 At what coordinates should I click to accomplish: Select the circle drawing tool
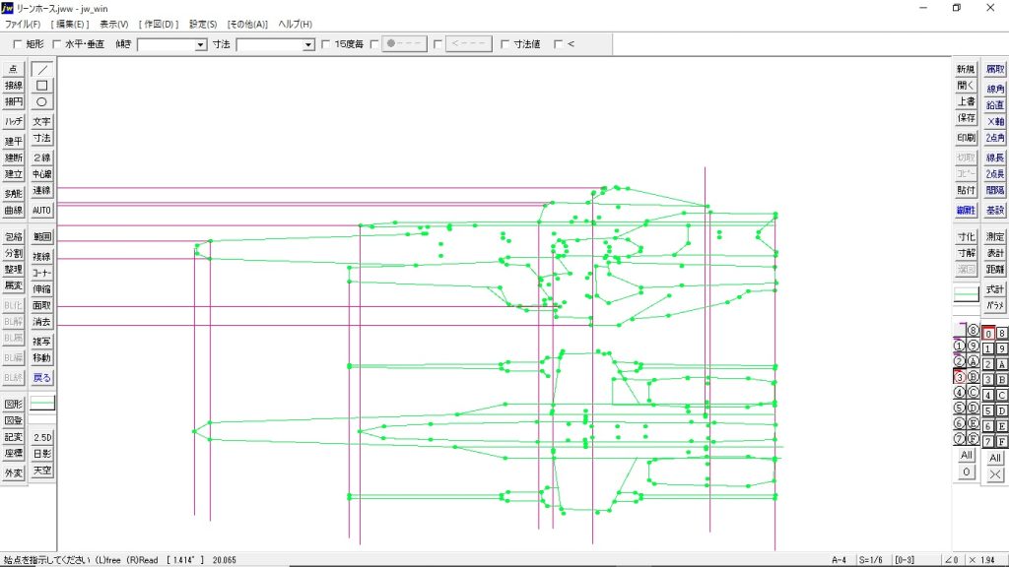41,101
